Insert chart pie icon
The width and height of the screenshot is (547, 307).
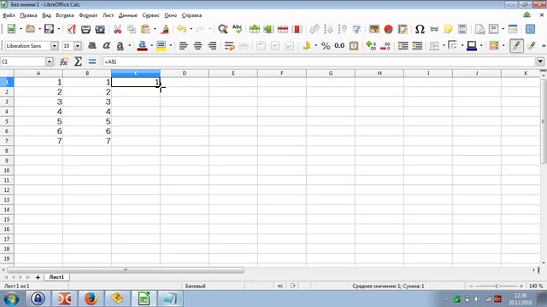pyautogui.click(x=388, y=29)
